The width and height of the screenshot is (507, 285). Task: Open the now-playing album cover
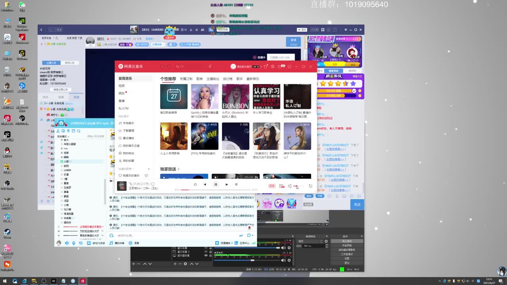pos(122,186)
